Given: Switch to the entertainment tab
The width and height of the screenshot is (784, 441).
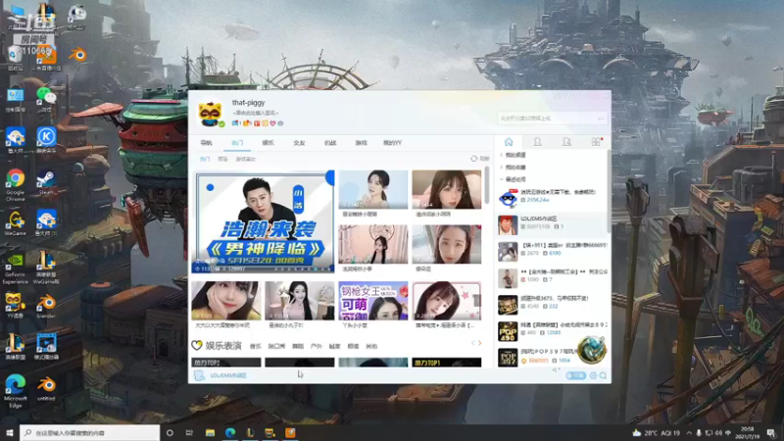Looking at the screenshot, I should tap(268, 143).
